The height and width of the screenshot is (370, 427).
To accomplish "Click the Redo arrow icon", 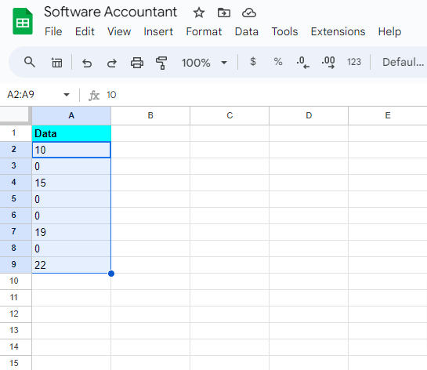I will tap(112, 63).
